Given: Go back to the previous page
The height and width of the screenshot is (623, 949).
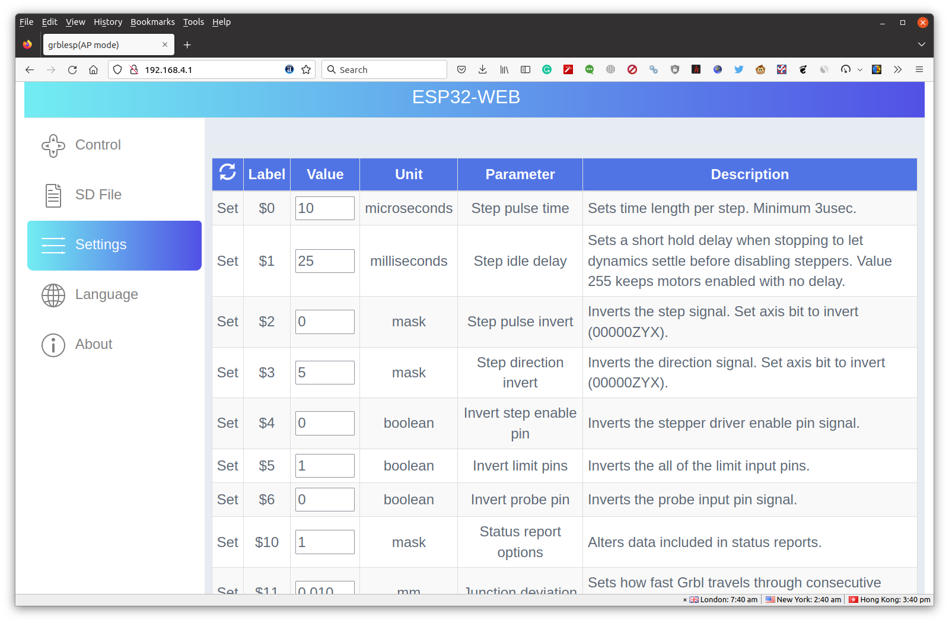Looking at the screenshot, I should (x=30, y=69).
